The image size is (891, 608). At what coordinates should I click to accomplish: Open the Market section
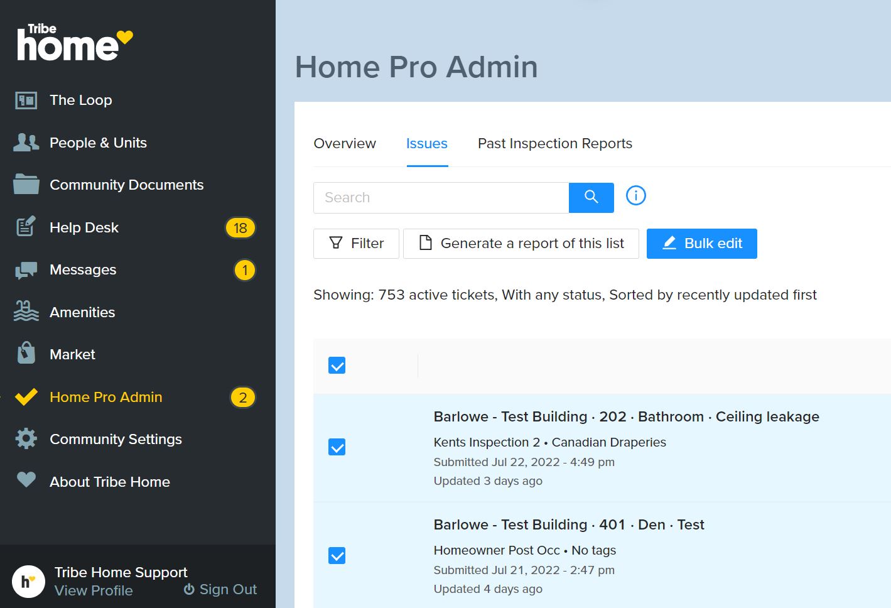click(x=72, y=354)
